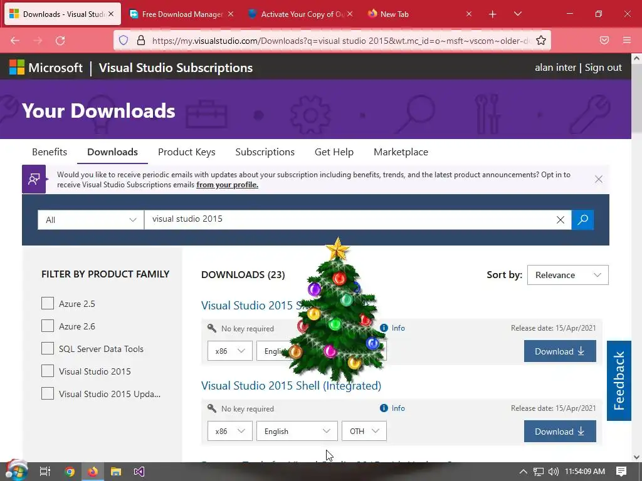Screen dimensions: 642x481
Task: Click Sign out link
Action: point(603,68)
